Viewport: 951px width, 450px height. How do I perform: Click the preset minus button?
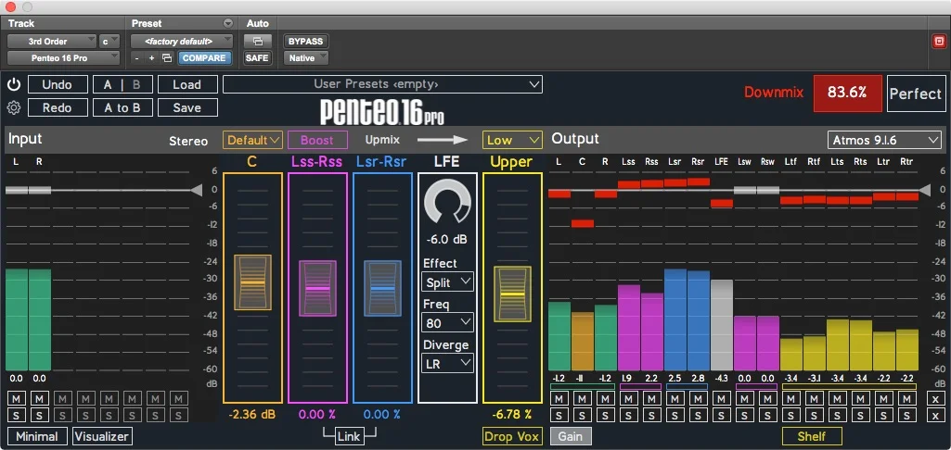click(x=137, y=58)
